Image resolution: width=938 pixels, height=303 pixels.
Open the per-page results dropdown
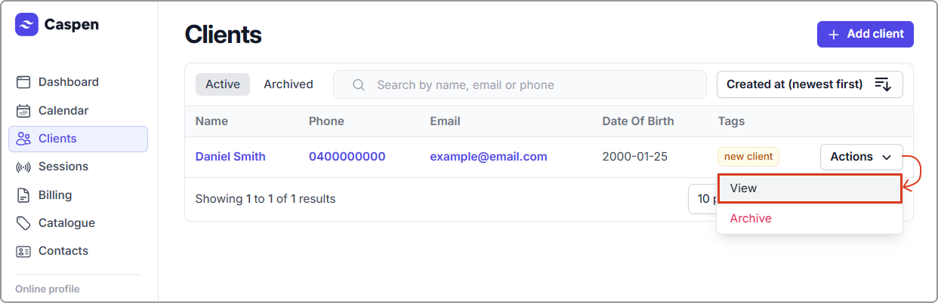(x=702, y=199)
